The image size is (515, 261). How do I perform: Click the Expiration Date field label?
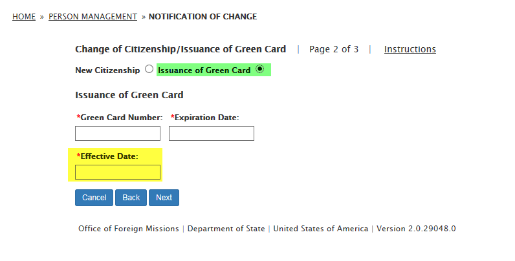click(206, 117)
